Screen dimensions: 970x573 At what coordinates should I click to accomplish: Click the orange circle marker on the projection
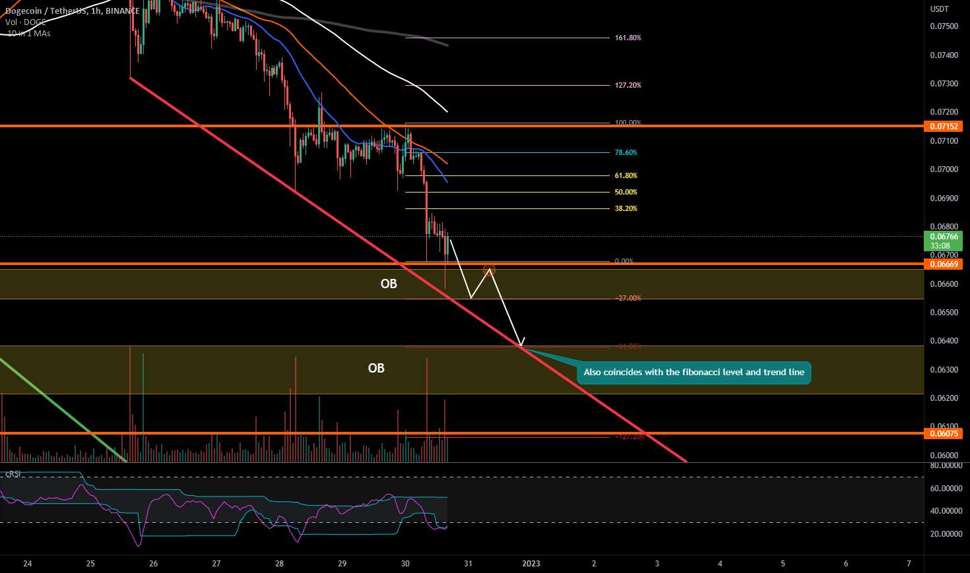(x=489, y=269)
